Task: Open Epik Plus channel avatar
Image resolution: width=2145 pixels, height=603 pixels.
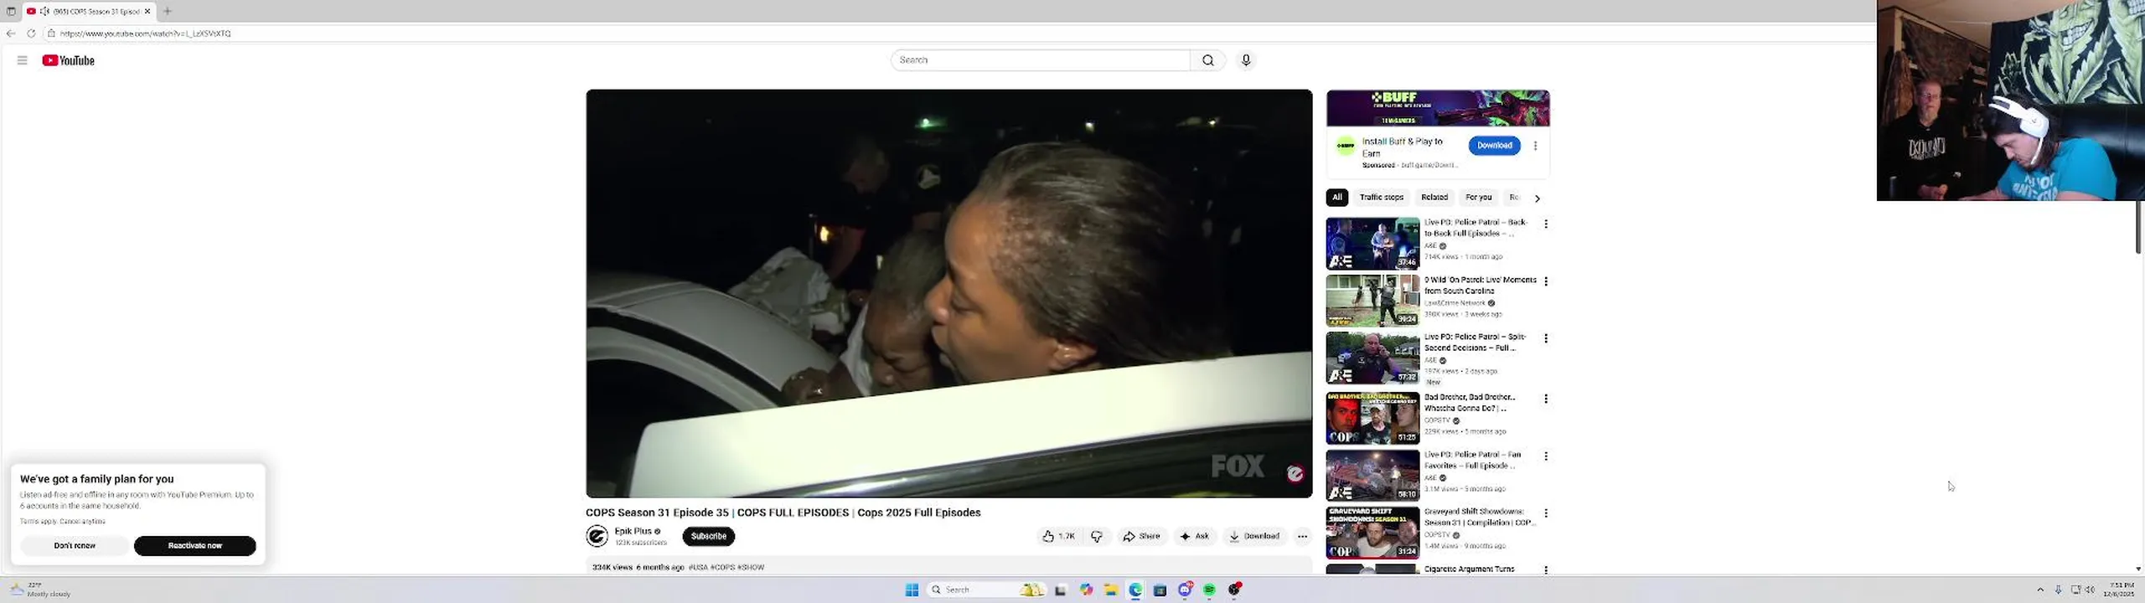Action: [597, 536]
